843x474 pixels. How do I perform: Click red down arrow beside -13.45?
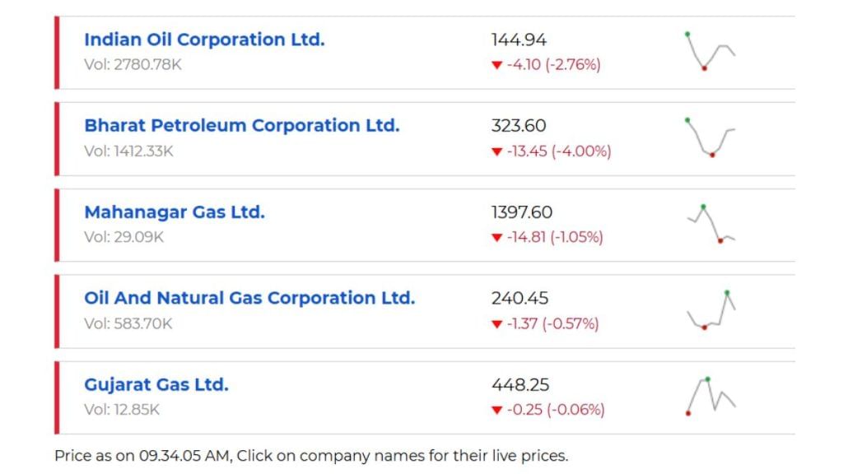click(496, 151)
